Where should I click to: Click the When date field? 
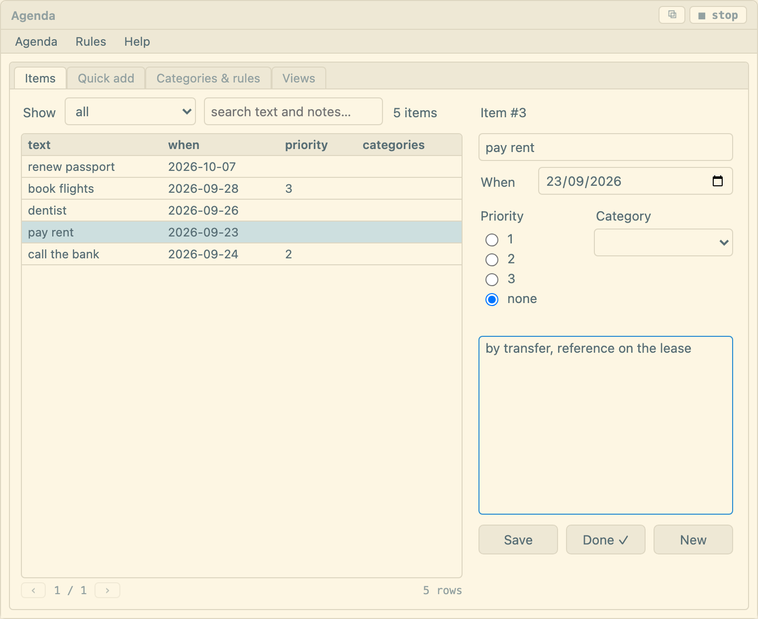tap(636, 181)
